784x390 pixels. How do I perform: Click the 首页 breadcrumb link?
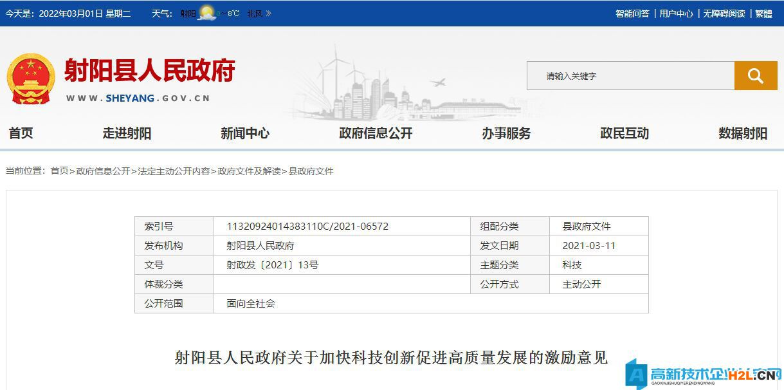coord(59,171)
